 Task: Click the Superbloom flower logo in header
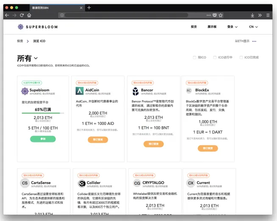tap(20, 27)
